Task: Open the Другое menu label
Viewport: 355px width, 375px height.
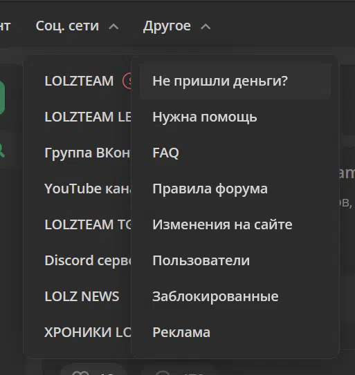Action: [x=167, y=26]
